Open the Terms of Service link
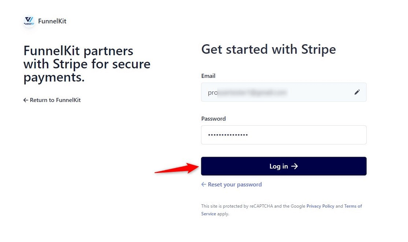408x242 pixels. (x=353, y=206)
